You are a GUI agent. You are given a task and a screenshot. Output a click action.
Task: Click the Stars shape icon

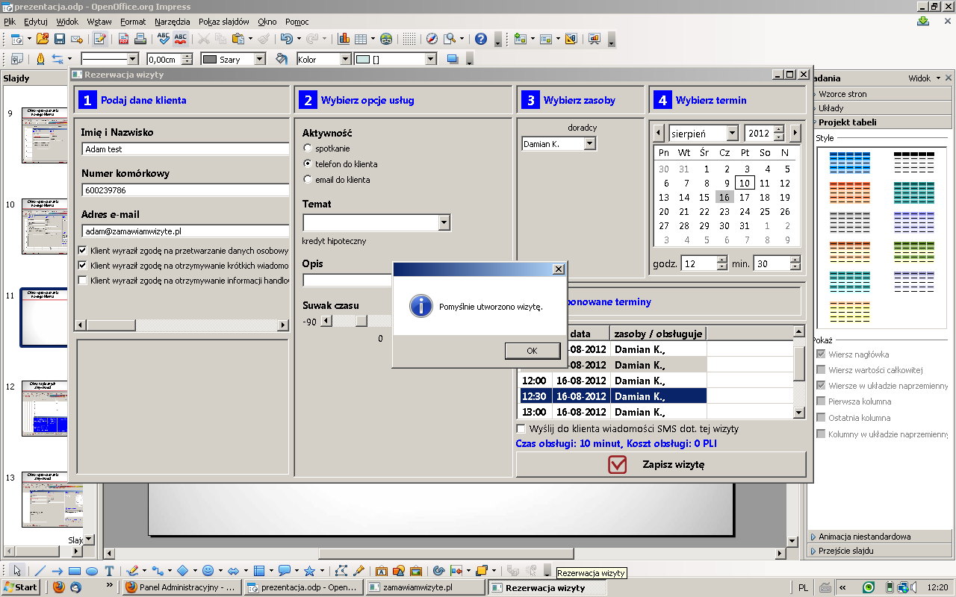click(x=309, y=571)
